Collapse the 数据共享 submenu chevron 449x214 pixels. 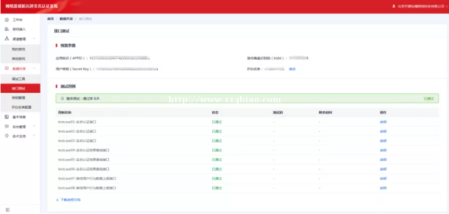click(x=34, y=69)
